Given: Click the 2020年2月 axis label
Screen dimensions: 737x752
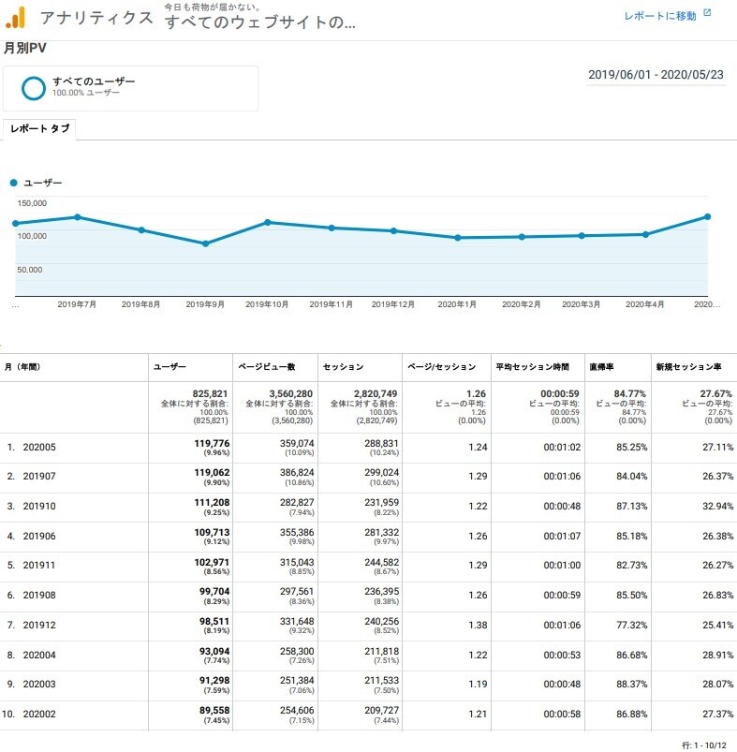Looking at the screenshot, I should click(x=521, y=304).
